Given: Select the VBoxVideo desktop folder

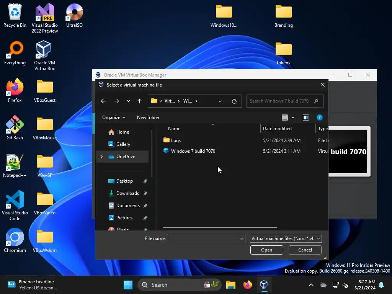Looking at the screenshot, I should click(x=45, y=203).
